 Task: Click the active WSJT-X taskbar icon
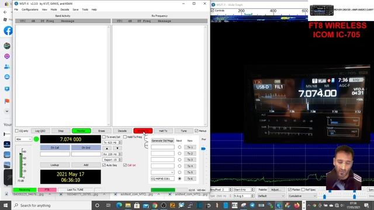click(x=279, y=205)
